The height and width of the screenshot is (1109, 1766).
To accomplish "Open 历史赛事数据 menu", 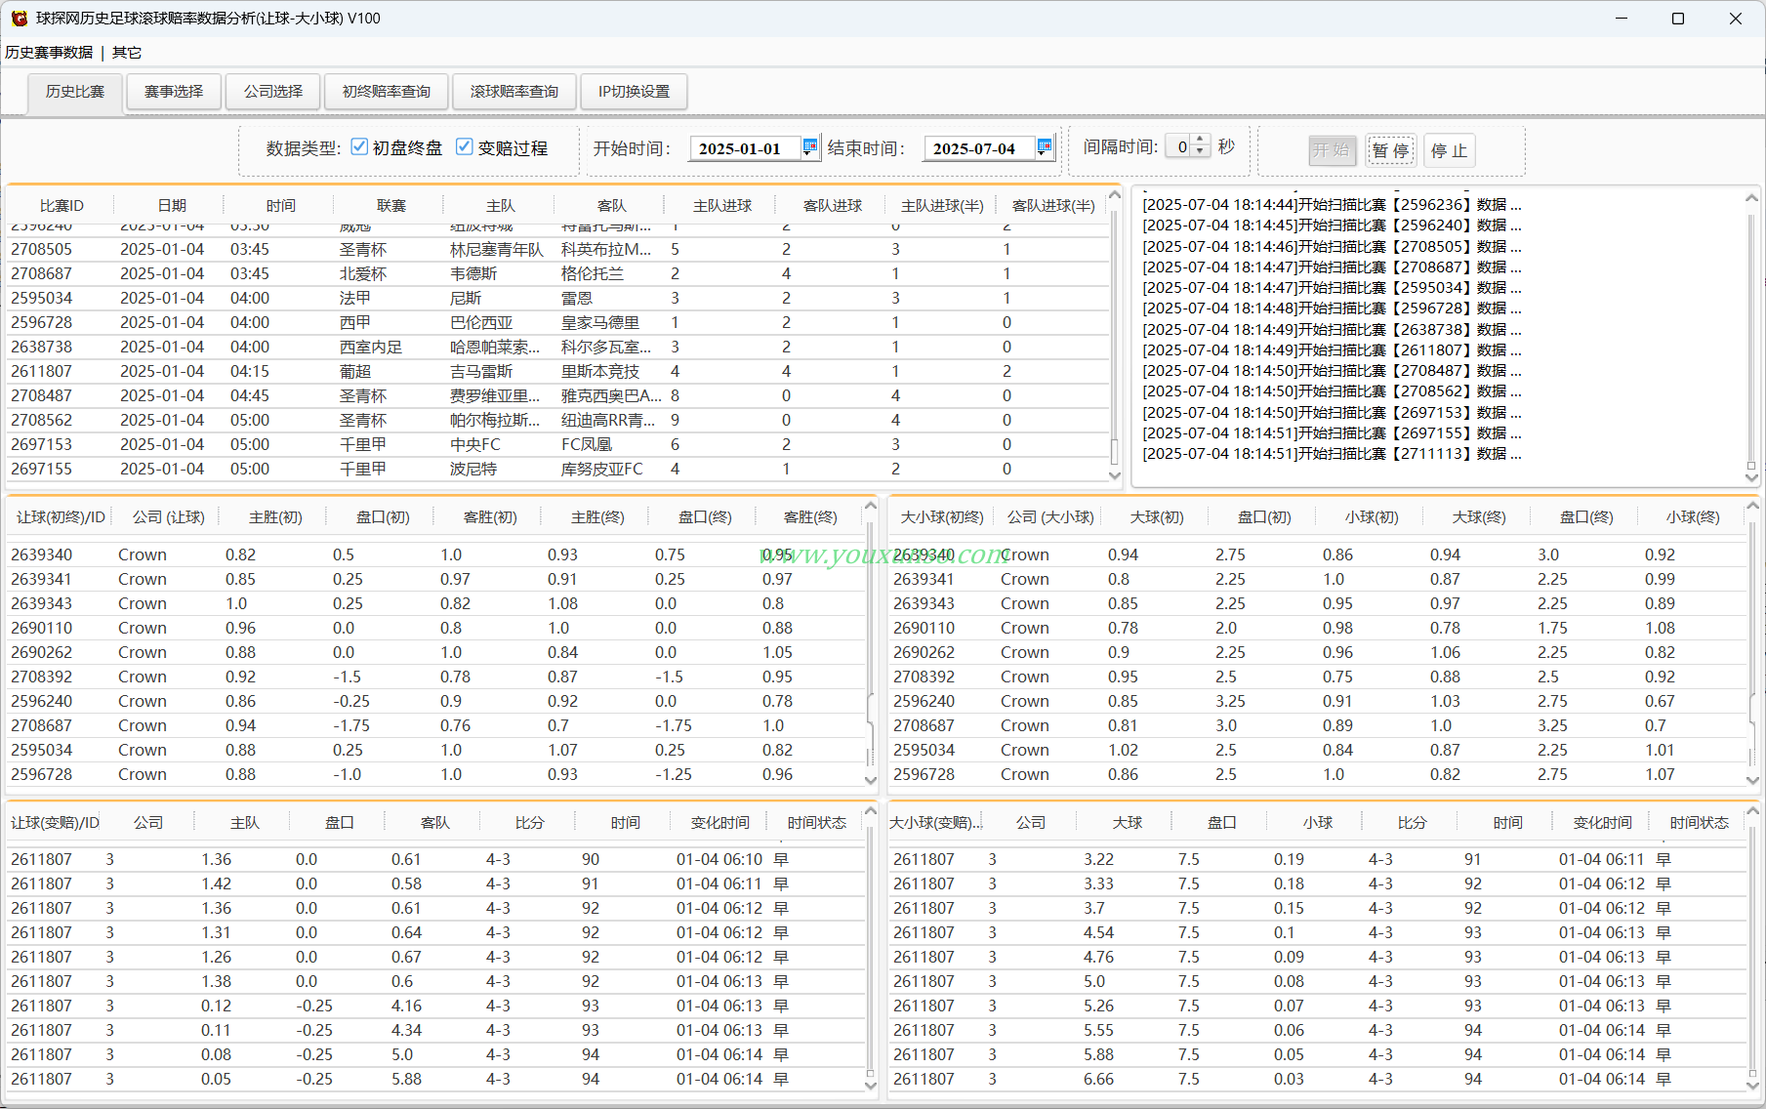I will 49,53.
